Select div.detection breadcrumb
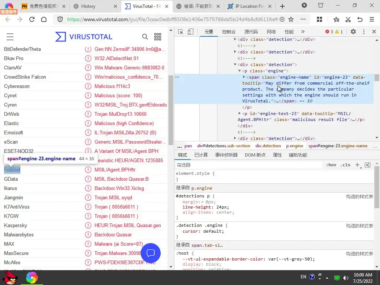 tap(268, 146)
